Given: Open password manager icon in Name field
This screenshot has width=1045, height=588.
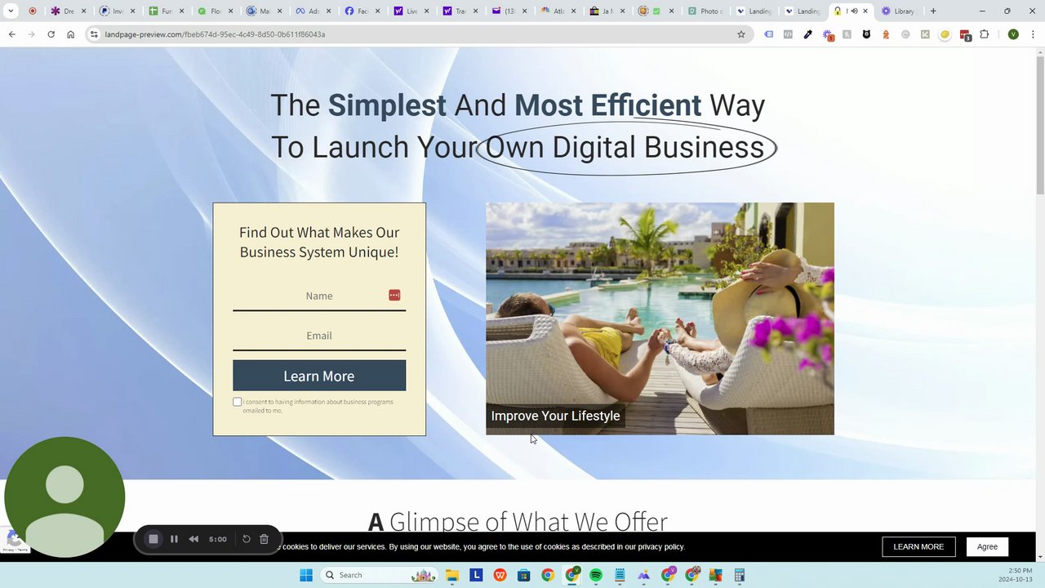Looking at the screenshot, I should tap(394, 295).
